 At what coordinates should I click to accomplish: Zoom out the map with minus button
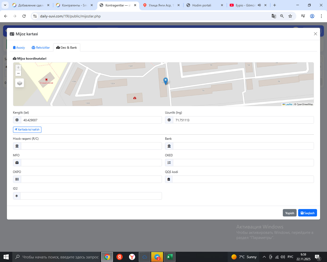18,73
